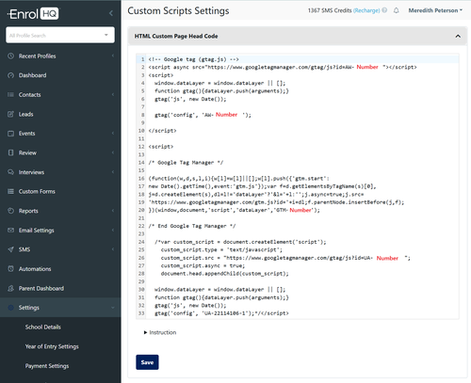The height and width of the screenshot is (383, 471).
Task: Collapse the HTML Custom Page Head Code panel
Action: pos(458,36)
